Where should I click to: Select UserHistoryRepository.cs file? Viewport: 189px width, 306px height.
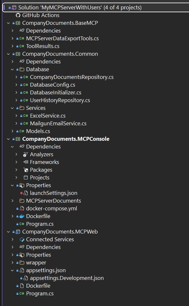[60, 100]
